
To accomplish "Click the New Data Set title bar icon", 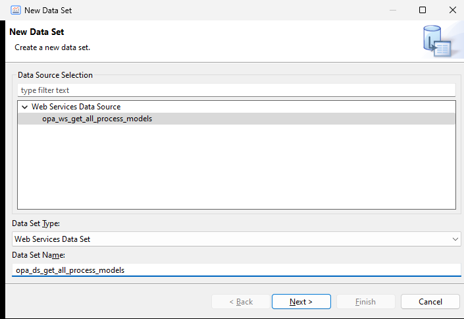I will click(15, 10).
